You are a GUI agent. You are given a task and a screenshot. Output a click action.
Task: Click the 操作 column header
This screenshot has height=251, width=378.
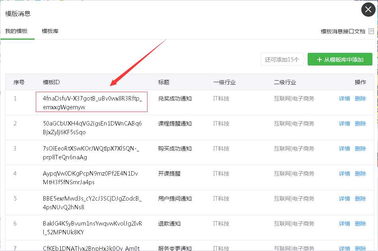coord(361,82)
